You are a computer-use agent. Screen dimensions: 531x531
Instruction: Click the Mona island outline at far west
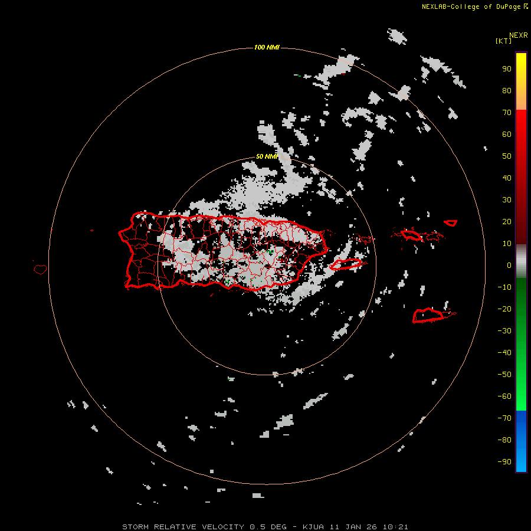40,269
